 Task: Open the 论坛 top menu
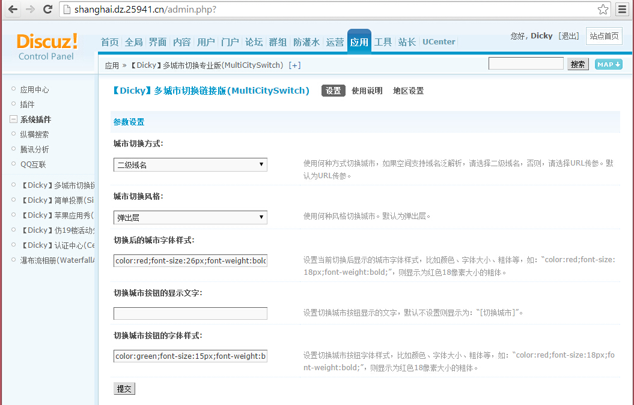coord(254,42)
